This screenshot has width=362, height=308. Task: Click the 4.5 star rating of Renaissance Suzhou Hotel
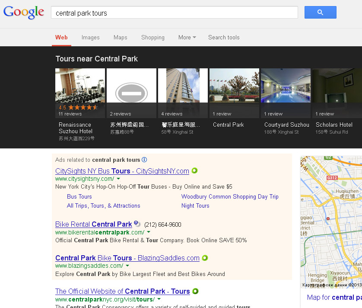coord(78,107)
